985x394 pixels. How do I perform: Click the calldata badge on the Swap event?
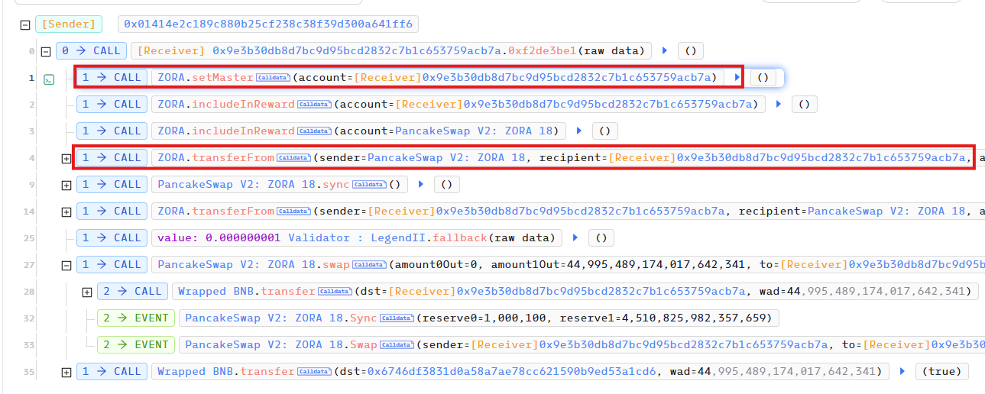[397, 344]
